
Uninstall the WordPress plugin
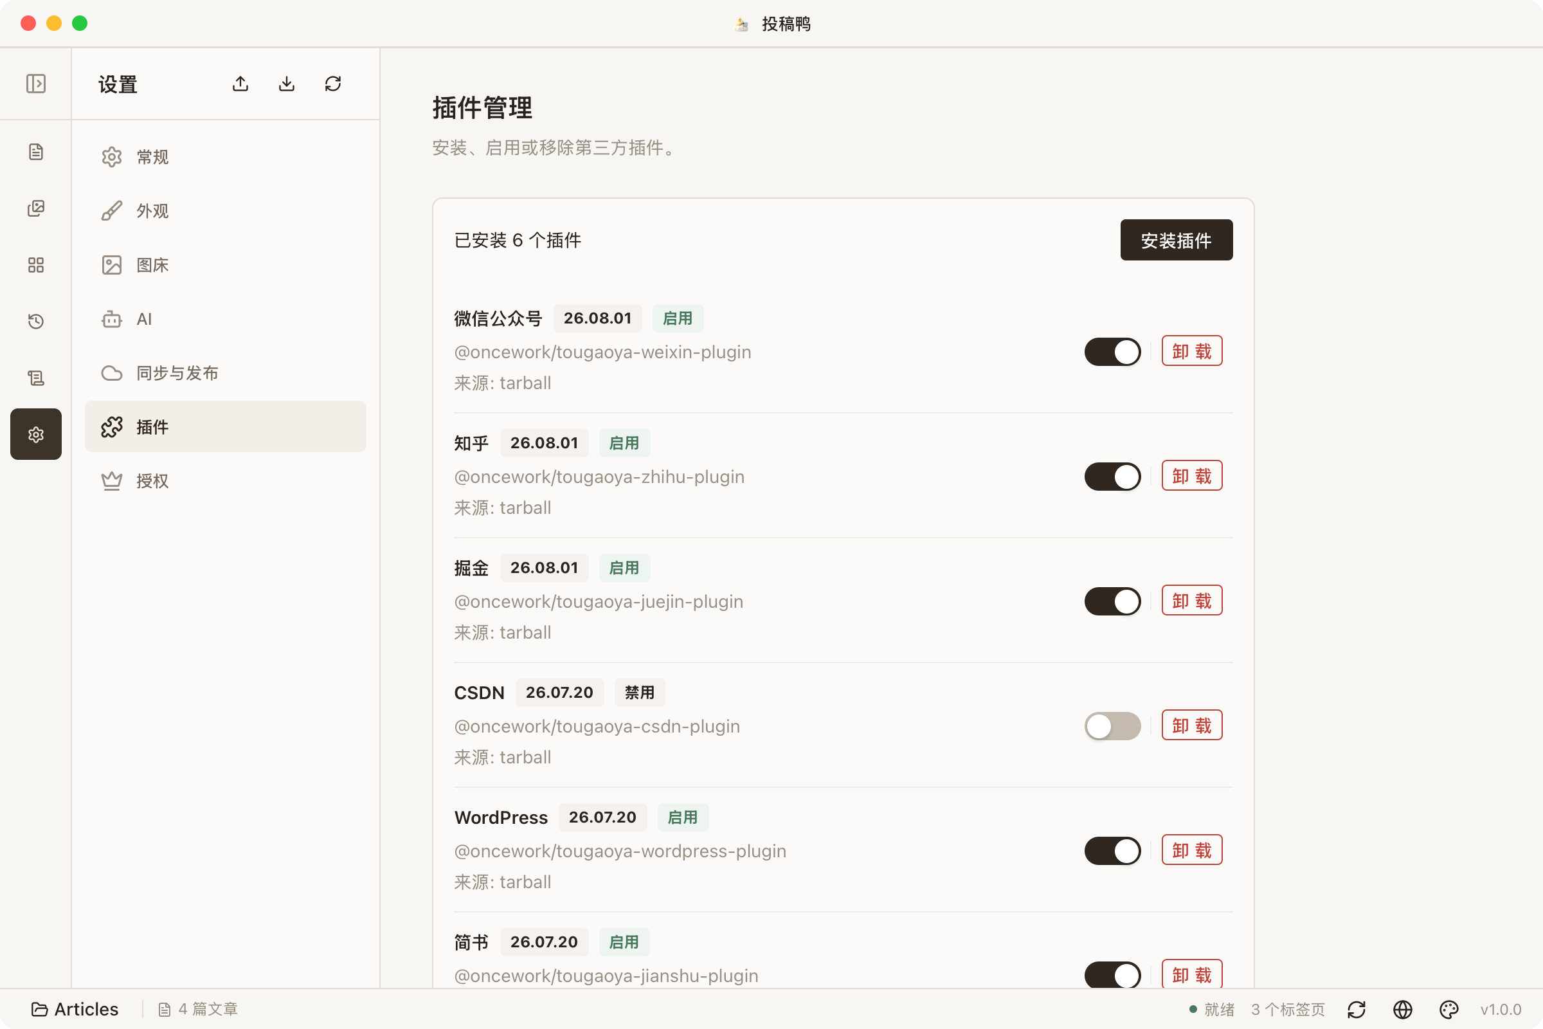[1192, 850]
